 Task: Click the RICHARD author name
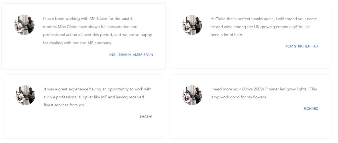pyautogui.click(x=311, y=109)
